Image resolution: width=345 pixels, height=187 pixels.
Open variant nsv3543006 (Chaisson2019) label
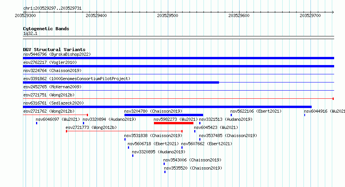tap(192, 160)
